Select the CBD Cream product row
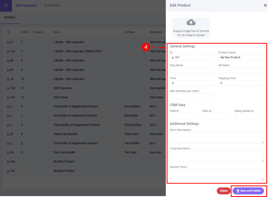The width and height of the screenshot is (268, 197). click(x=80, y=97)
